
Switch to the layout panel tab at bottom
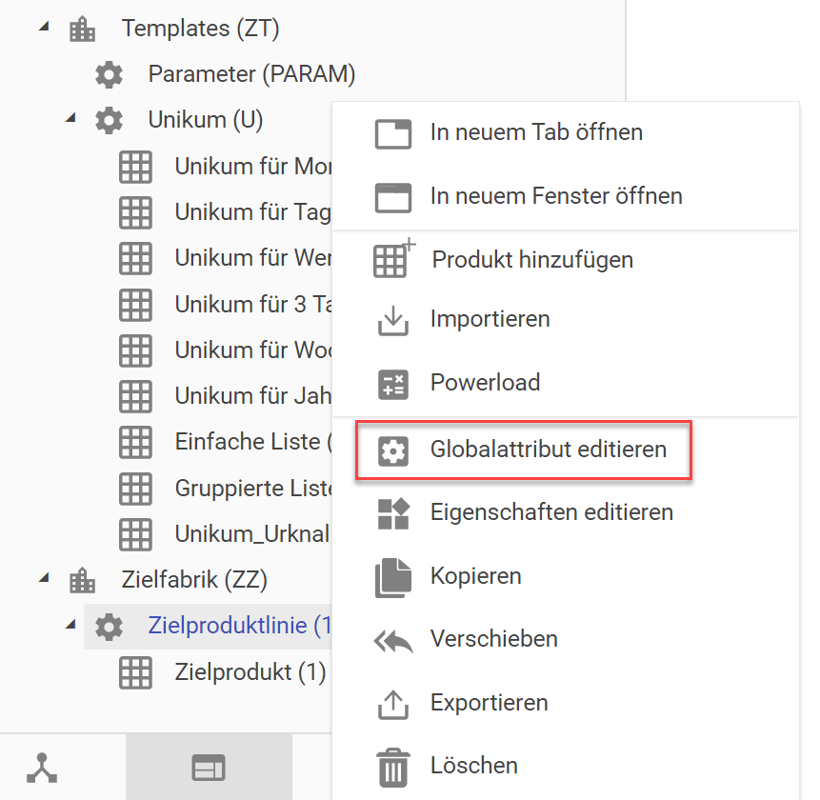[x=209, y=767]
